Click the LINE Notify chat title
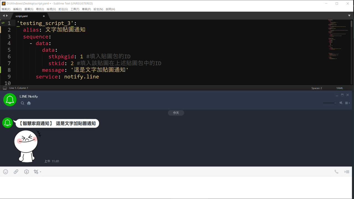Viewport: 354px width, 199px height. (29, 96)
